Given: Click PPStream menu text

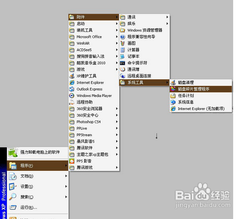Looking at the screenshot, I should [x=84, y=135].
